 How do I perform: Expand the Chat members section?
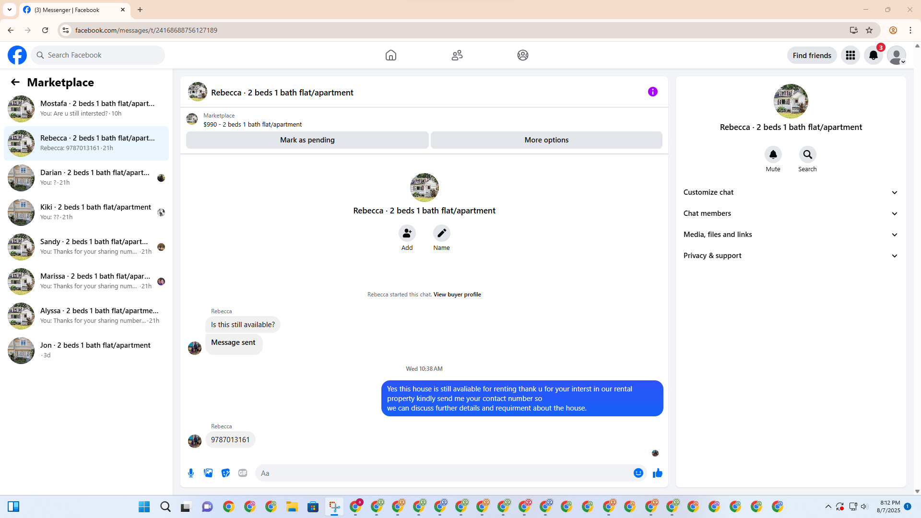pyautogui.click(x=791, y=213)
